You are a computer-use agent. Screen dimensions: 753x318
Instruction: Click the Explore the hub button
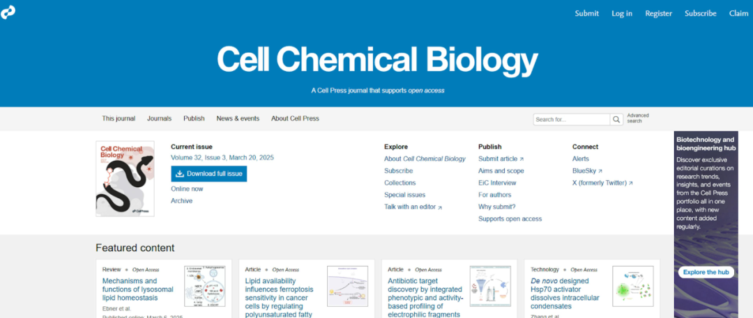pos(706,272)
